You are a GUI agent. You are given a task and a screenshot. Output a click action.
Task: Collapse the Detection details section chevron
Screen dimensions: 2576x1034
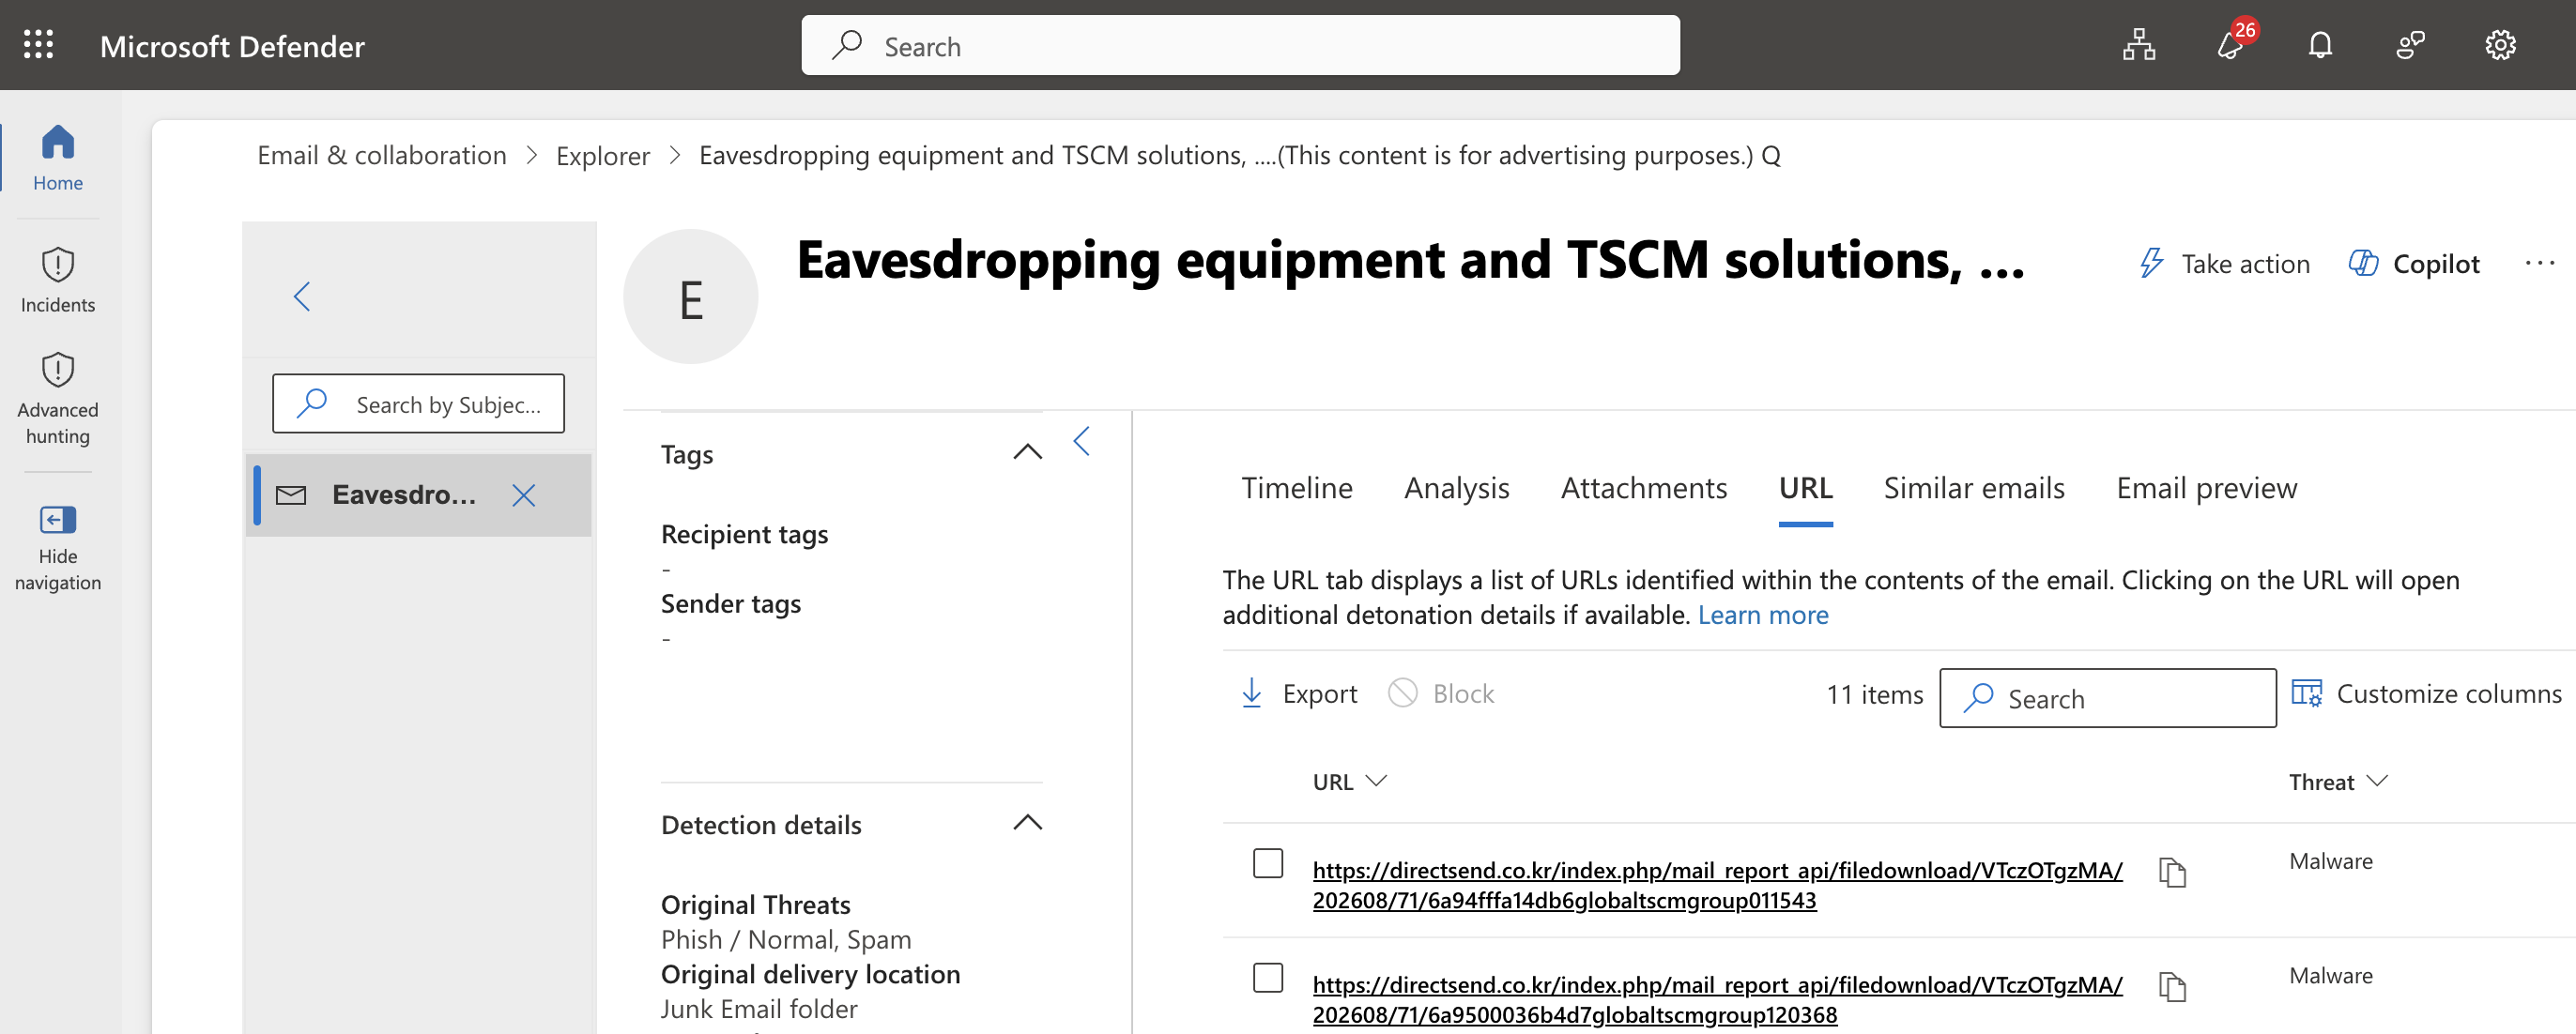pyautogui.click(x=1027, y=822)
